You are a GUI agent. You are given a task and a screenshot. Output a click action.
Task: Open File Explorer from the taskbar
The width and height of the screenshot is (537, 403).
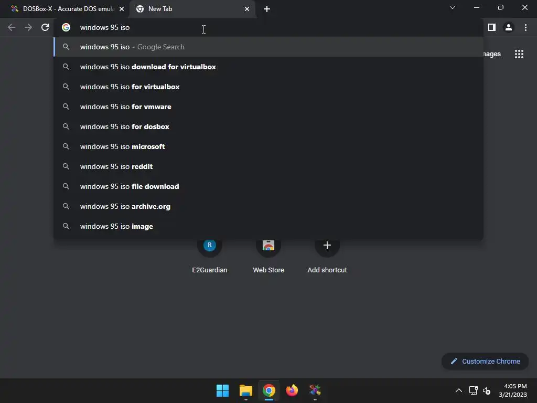click(246, 390)
